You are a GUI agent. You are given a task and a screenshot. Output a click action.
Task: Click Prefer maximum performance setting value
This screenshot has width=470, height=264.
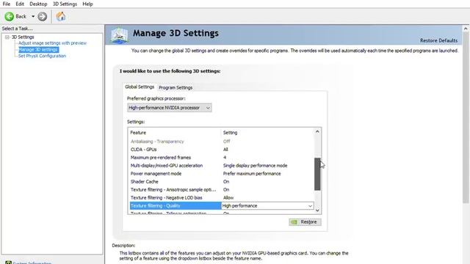tap(252, 174)
